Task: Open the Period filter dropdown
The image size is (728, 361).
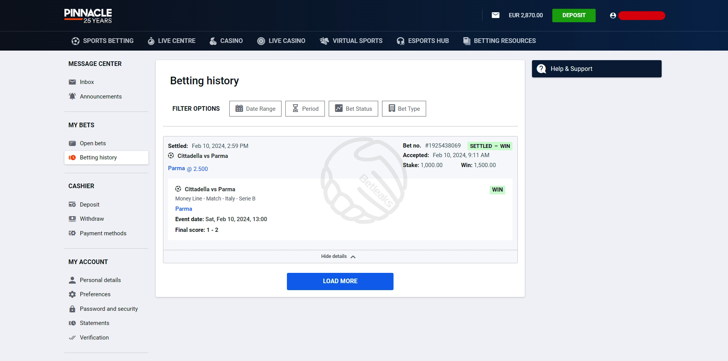Action: [x=305, y=108]
